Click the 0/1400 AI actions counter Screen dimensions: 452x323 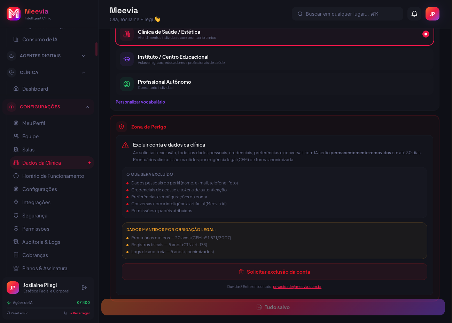click(x=83, y=303)
